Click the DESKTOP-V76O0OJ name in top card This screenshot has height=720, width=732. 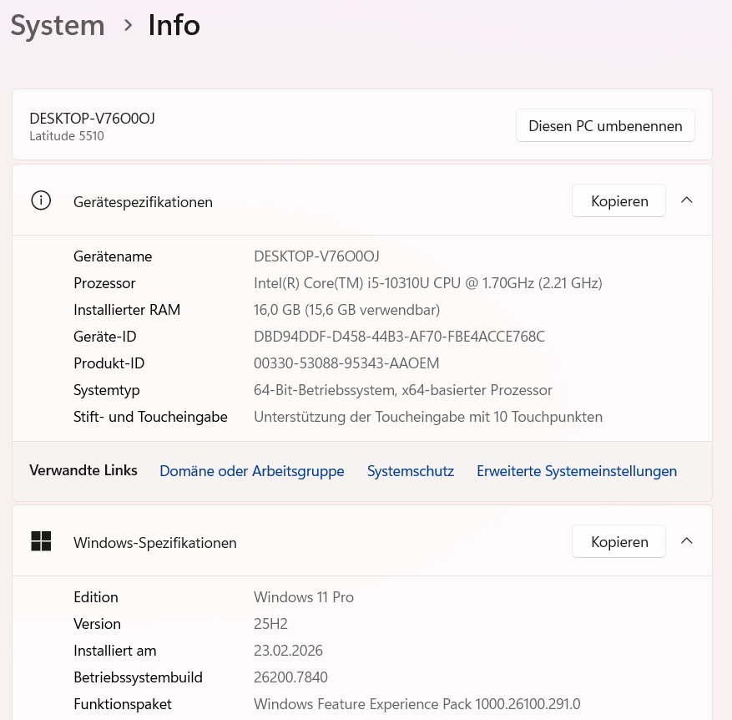pyautogui.click(x=92, y=119)
